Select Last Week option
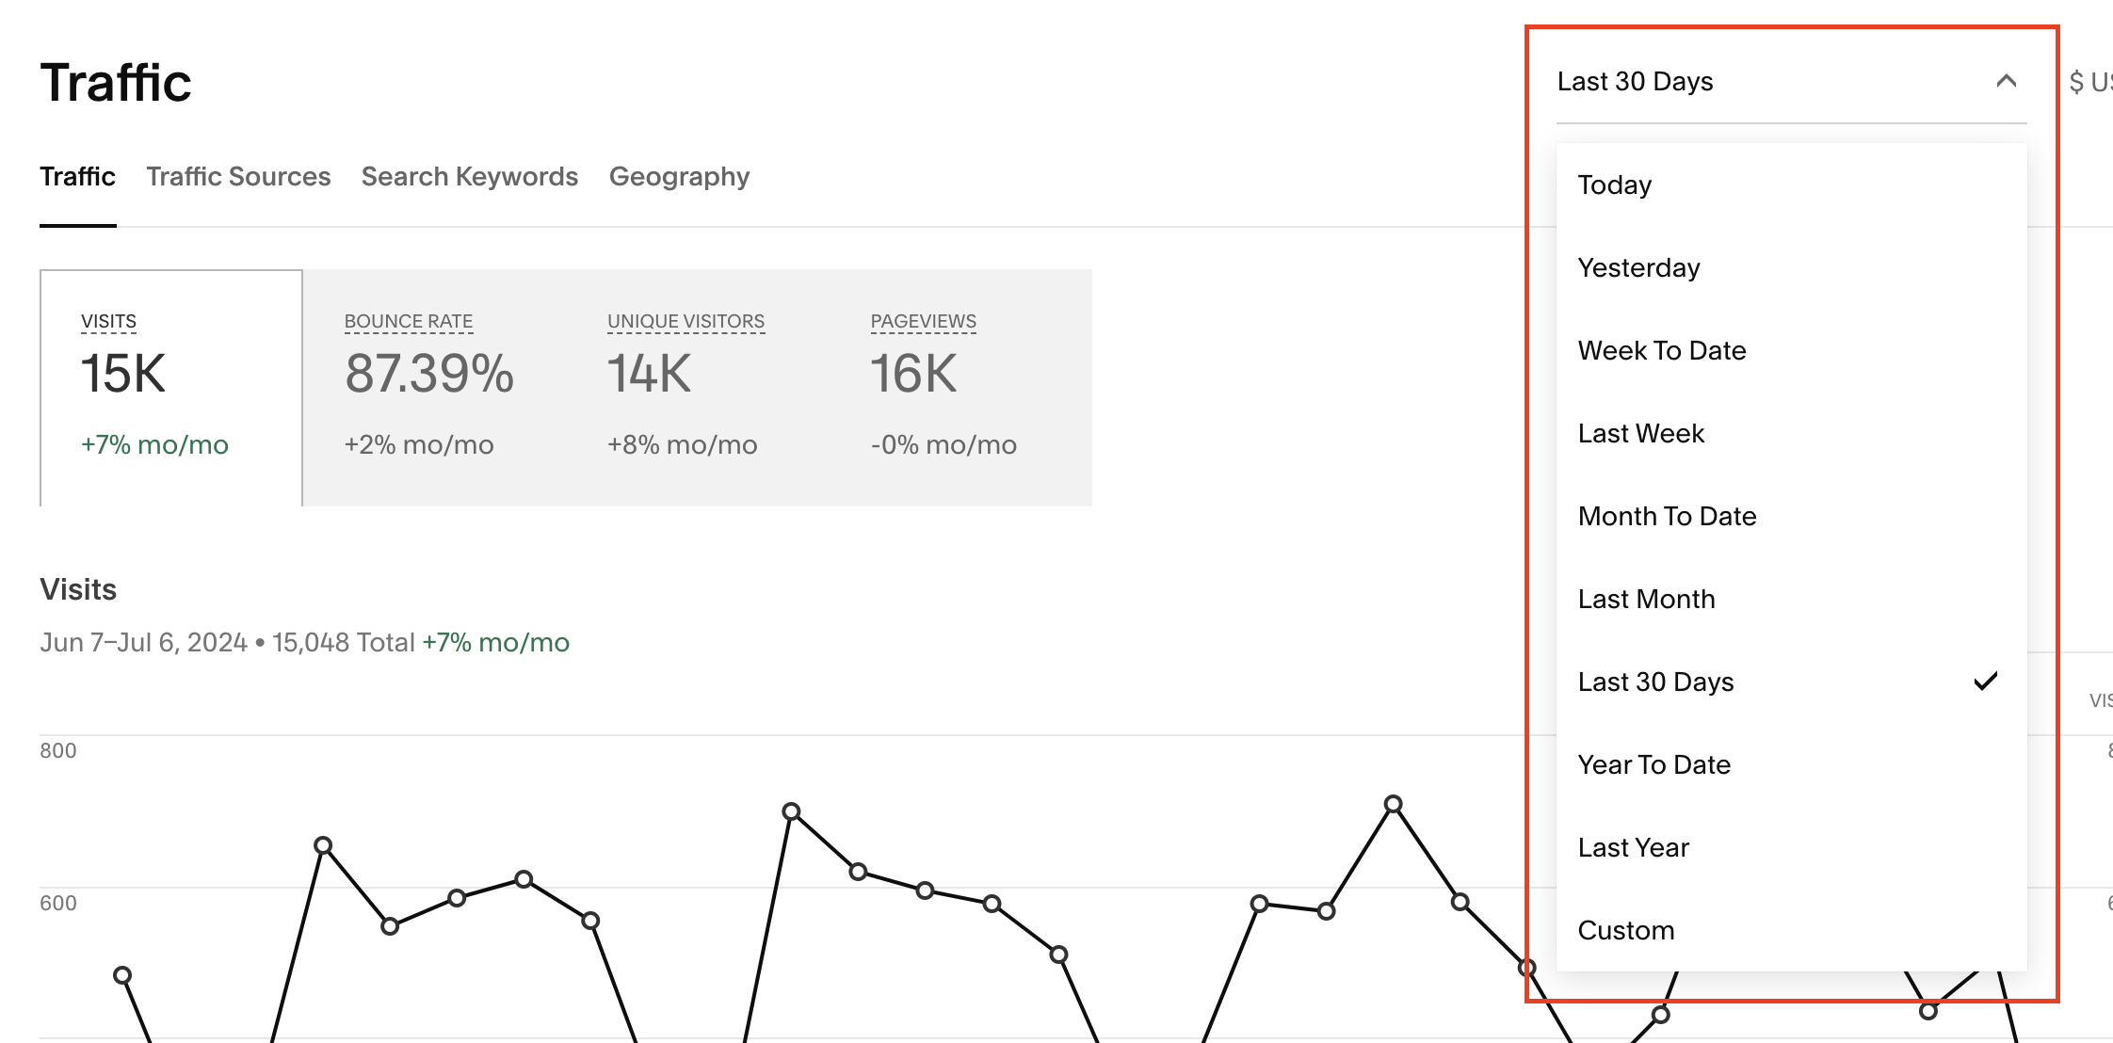Viewport: 2113px width, 1043px height. coord(1791,433)
